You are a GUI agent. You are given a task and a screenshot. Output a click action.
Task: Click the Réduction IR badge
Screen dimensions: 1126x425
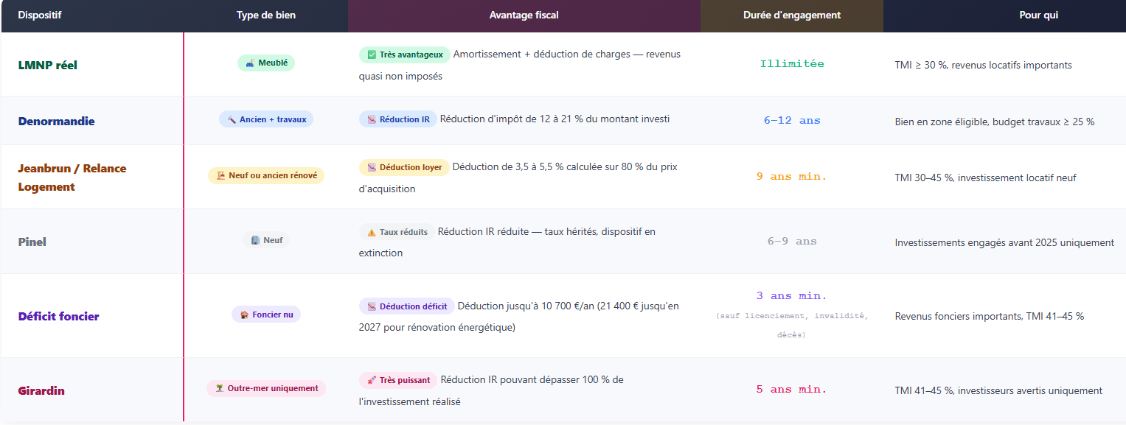pos(397,119)
